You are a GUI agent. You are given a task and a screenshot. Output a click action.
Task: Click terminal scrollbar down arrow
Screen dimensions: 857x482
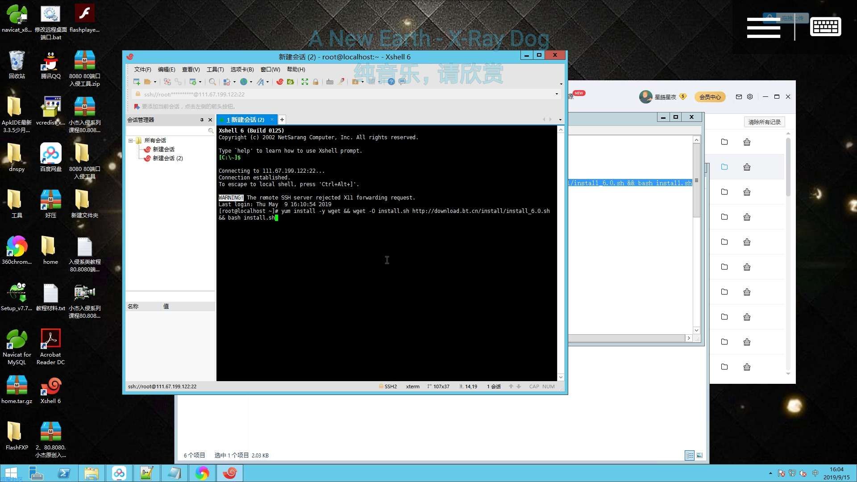[561, 378]
